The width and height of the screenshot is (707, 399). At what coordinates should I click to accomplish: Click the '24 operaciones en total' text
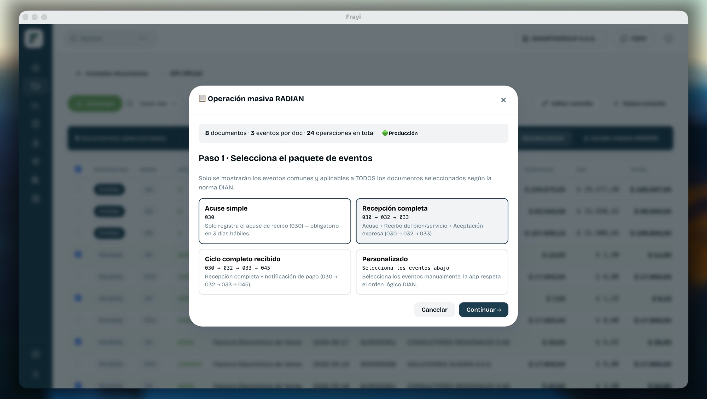click(x=341, y=133)
